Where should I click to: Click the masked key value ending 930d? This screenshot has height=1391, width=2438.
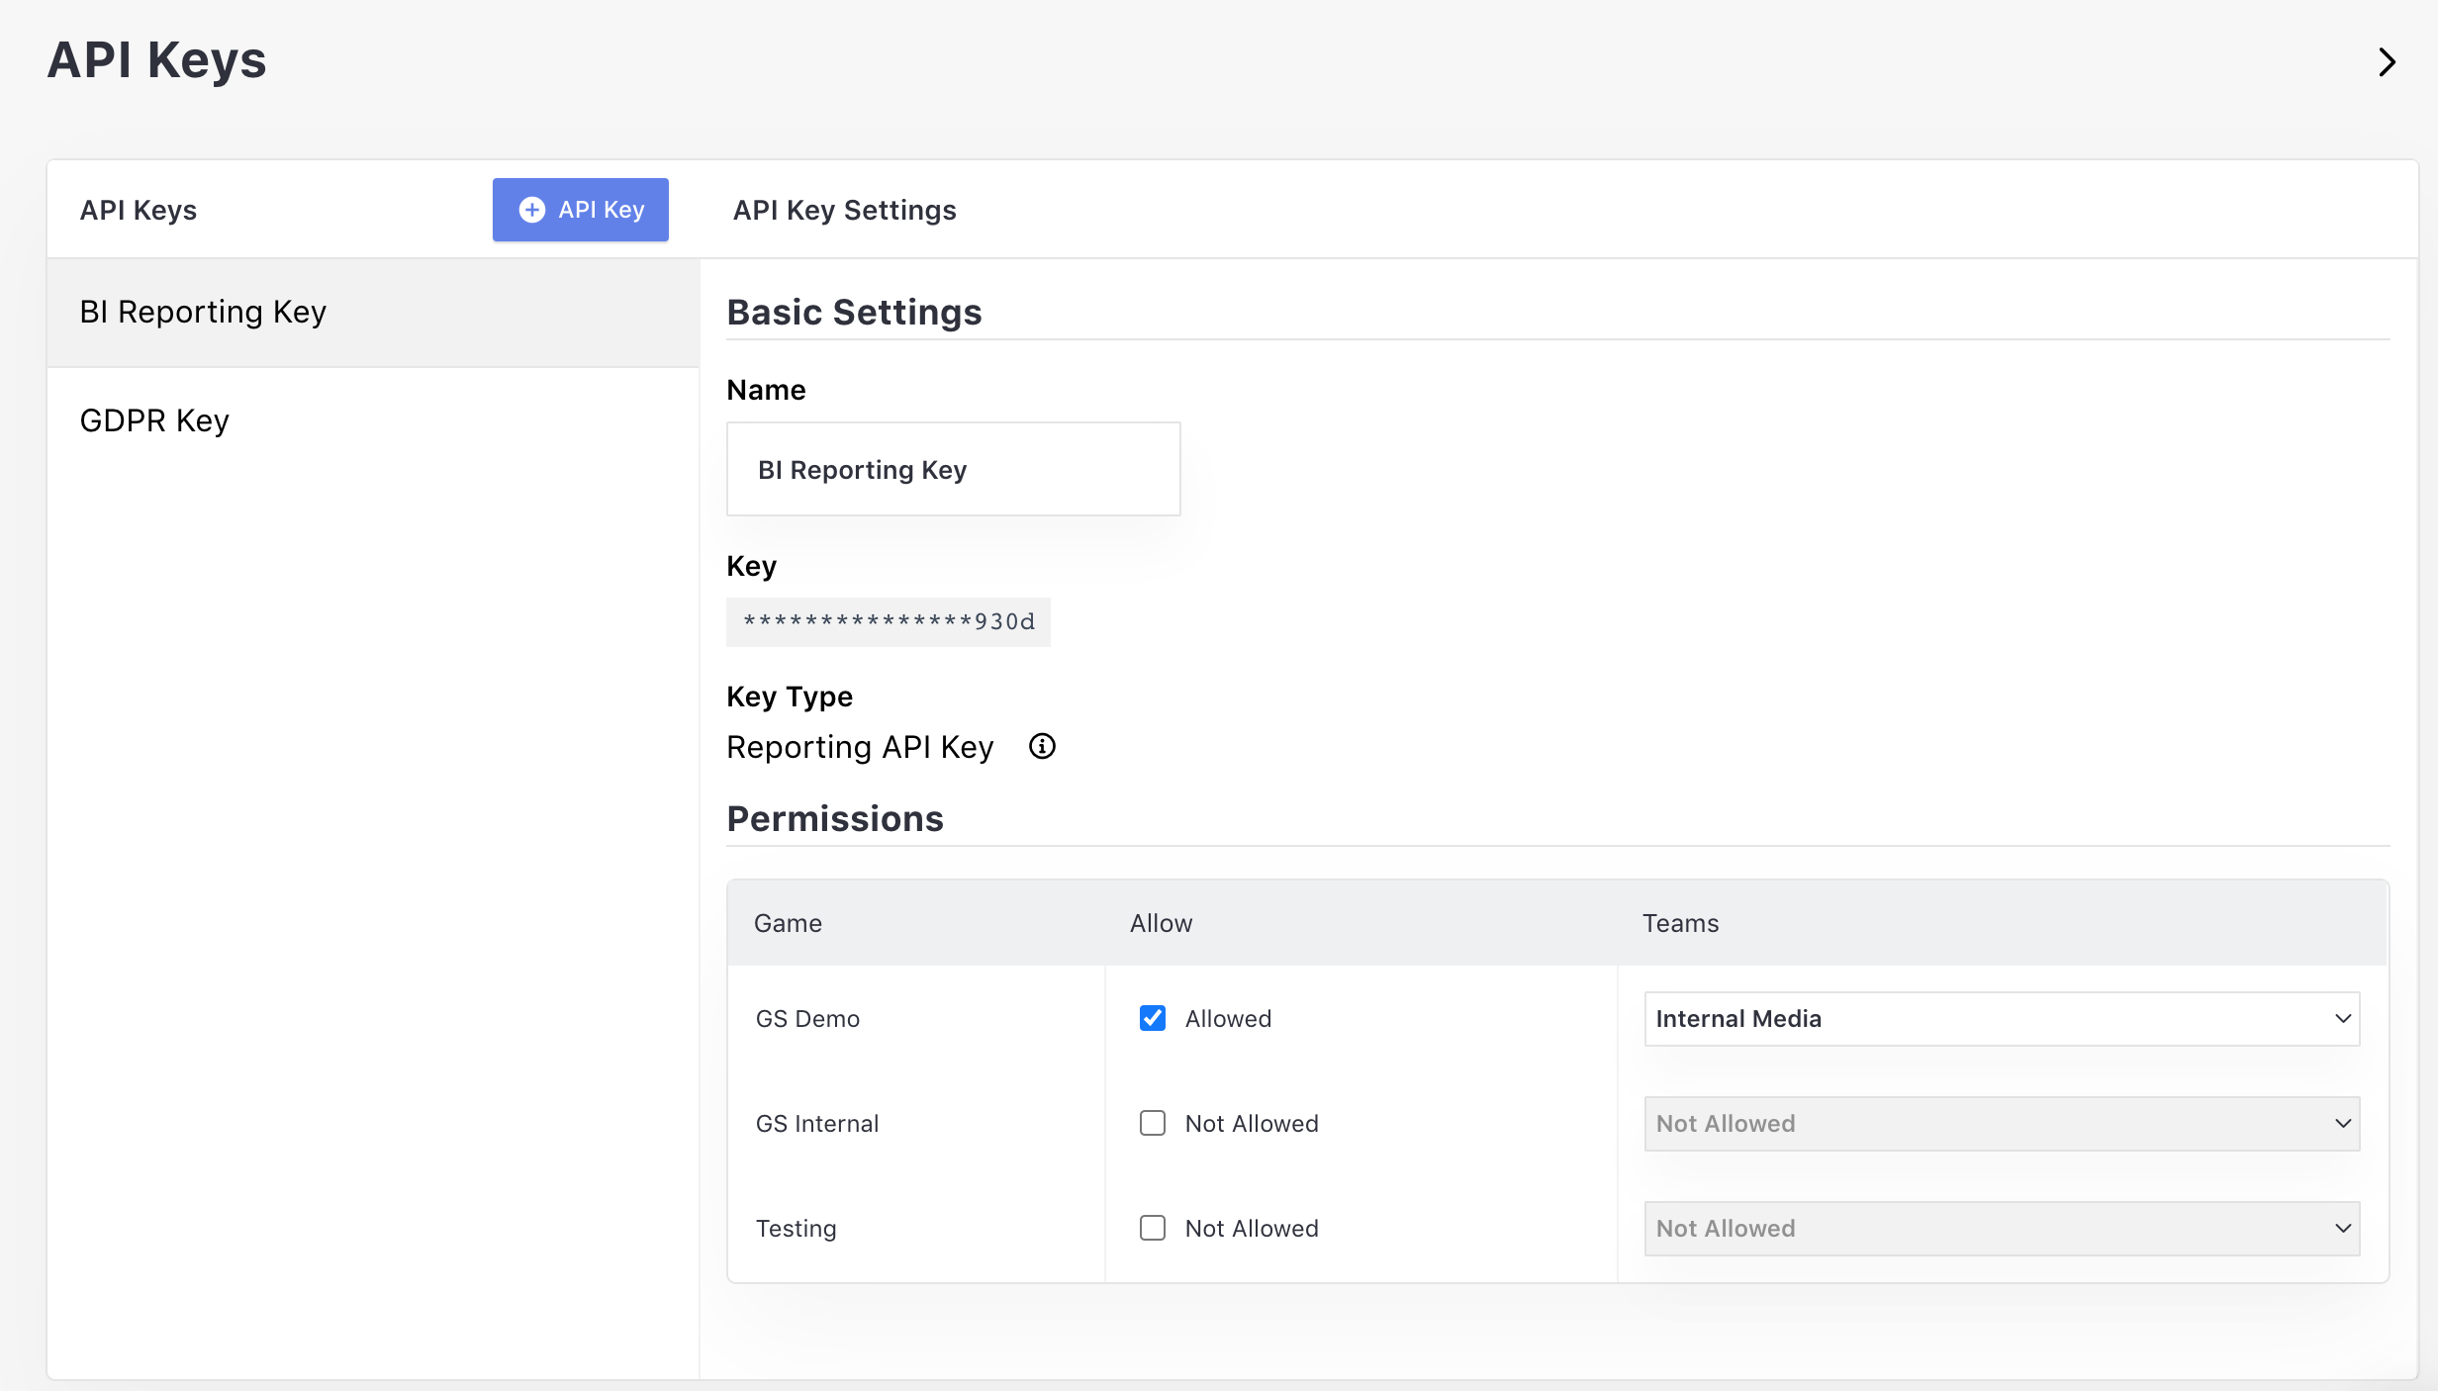pos(889,622)
